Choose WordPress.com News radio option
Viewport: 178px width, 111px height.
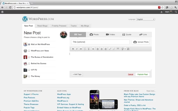(x=29, y=51)
